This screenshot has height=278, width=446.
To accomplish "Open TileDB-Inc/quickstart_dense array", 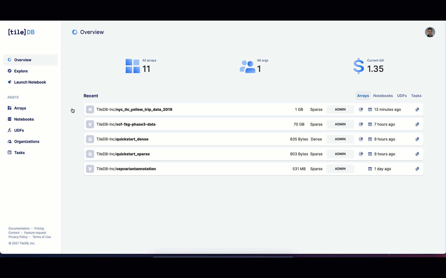I will coord(253,139).
